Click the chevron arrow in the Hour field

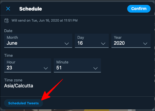coord(46,68)
